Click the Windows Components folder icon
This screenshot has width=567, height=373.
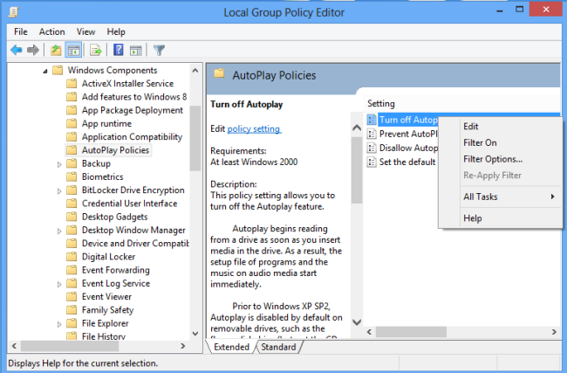(58, 70)
